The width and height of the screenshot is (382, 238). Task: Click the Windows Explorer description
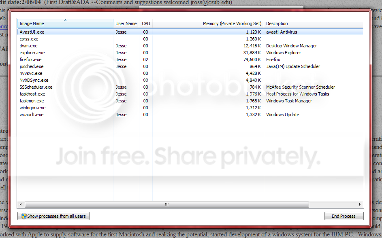[x=284, y=53]
